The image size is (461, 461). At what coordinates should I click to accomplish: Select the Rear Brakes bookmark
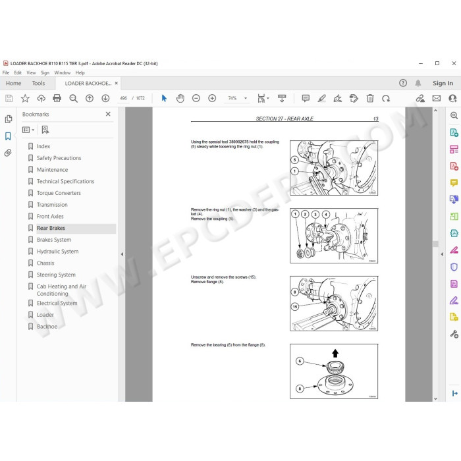coord(51,228)
